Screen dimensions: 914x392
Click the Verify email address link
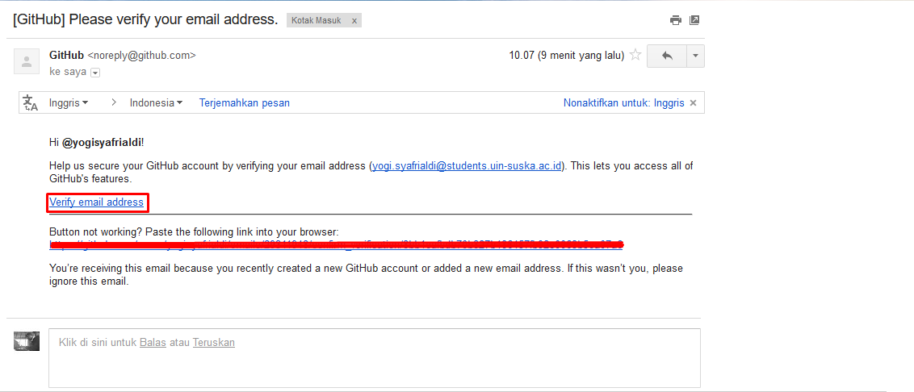(x=96, y=202)
